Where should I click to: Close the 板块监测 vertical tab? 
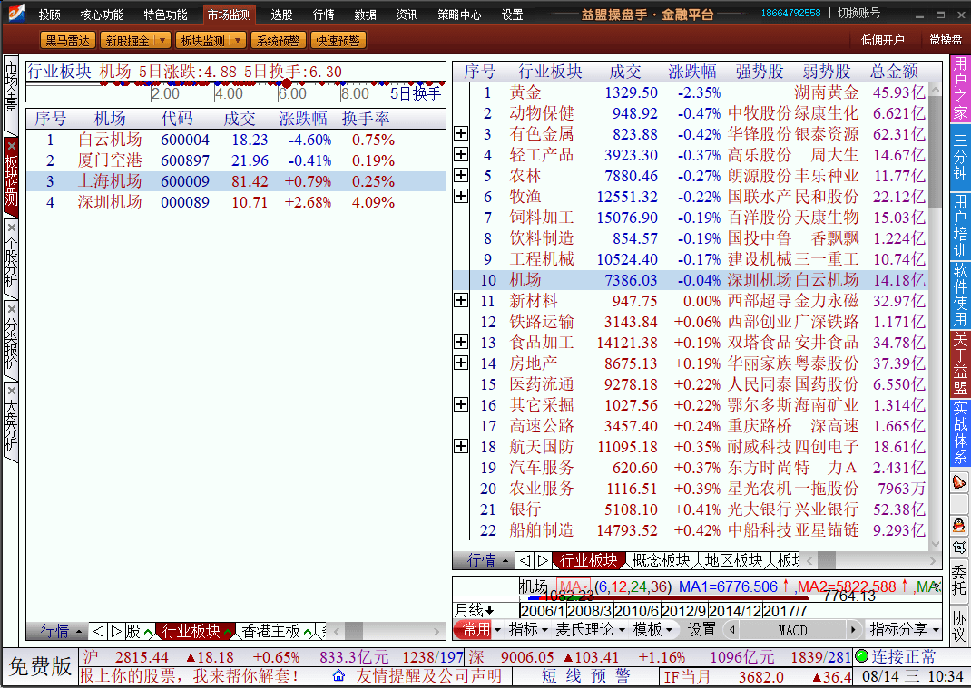coord(11,146)
